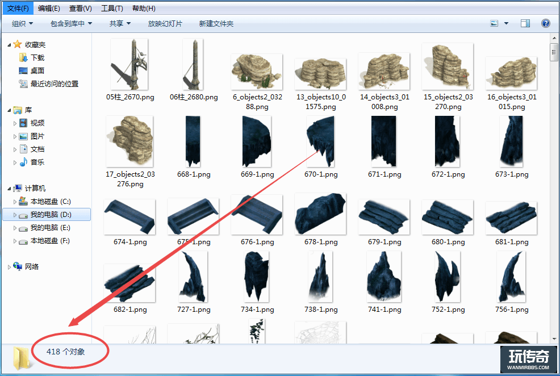Select the 668-1.png thumbnail
The width and height of the screenshot is (560, 376).
[x=193, y=141]
